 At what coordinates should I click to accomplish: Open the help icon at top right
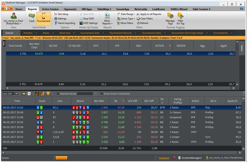(241, 8)
